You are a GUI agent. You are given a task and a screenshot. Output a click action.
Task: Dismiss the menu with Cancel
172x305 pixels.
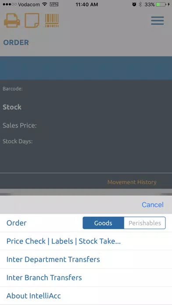pyautogui.click(x=153, y=205)
